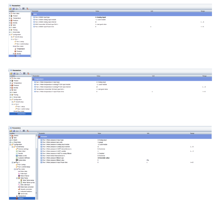The width and height of the screenshot is (218, 207).
Task: Select Data valid input in bottom window
Action: click(25, 185)
